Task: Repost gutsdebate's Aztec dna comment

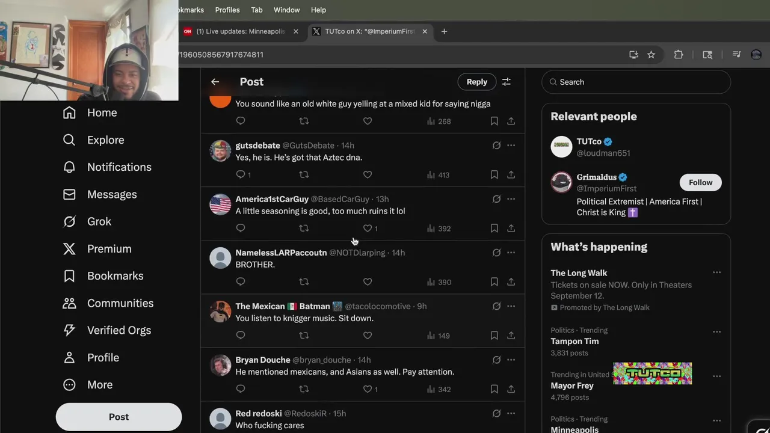Action: (x=304, y=174)
